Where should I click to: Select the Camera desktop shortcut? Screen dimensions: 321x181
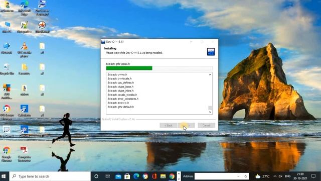(24, 132)
